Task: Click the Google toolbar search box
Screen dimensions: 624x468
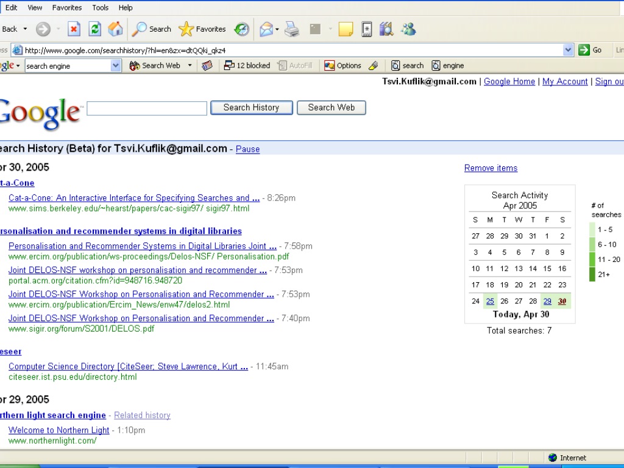Action: pyautogui.click(x=68, y=66)
